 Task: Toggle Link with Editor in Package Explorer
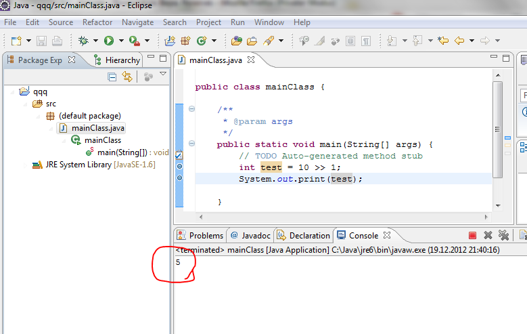tap(127, 77)
